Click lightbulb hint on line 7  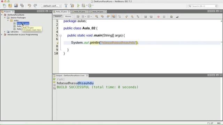point(57,43)
